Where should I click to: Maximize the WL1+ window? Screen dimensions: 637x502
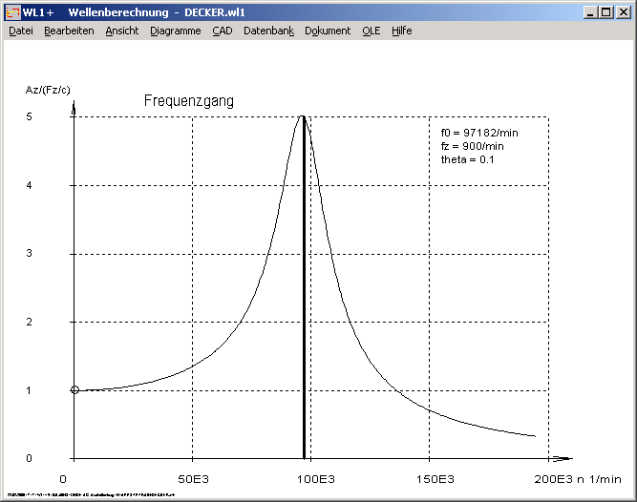tap(607, 11)
